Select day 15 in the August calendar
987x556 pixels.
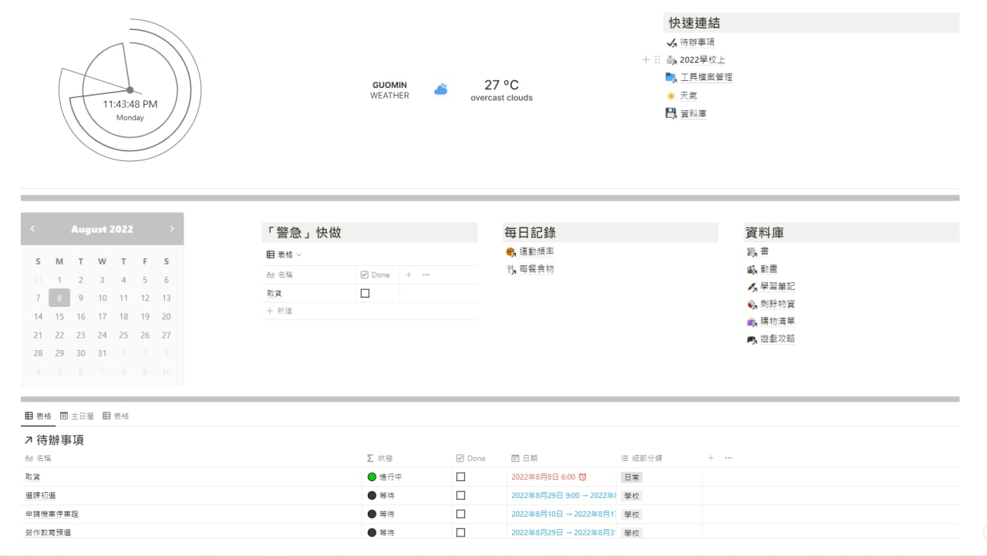pos(59,316)
